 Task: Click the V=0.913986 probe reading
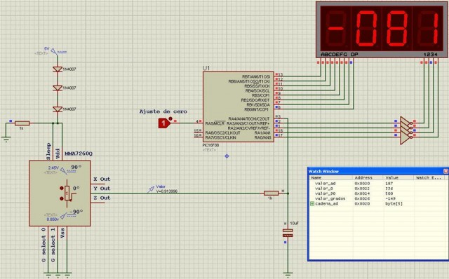tap(167, 191)
